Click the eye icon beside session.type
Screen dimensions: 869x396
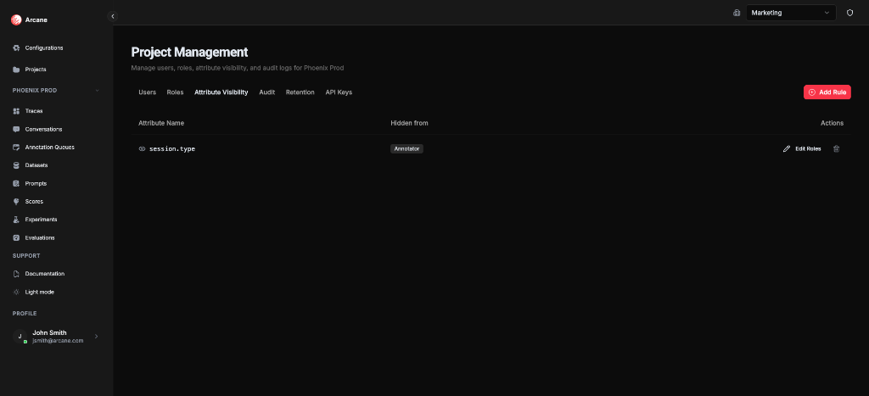tap(142, 149)
